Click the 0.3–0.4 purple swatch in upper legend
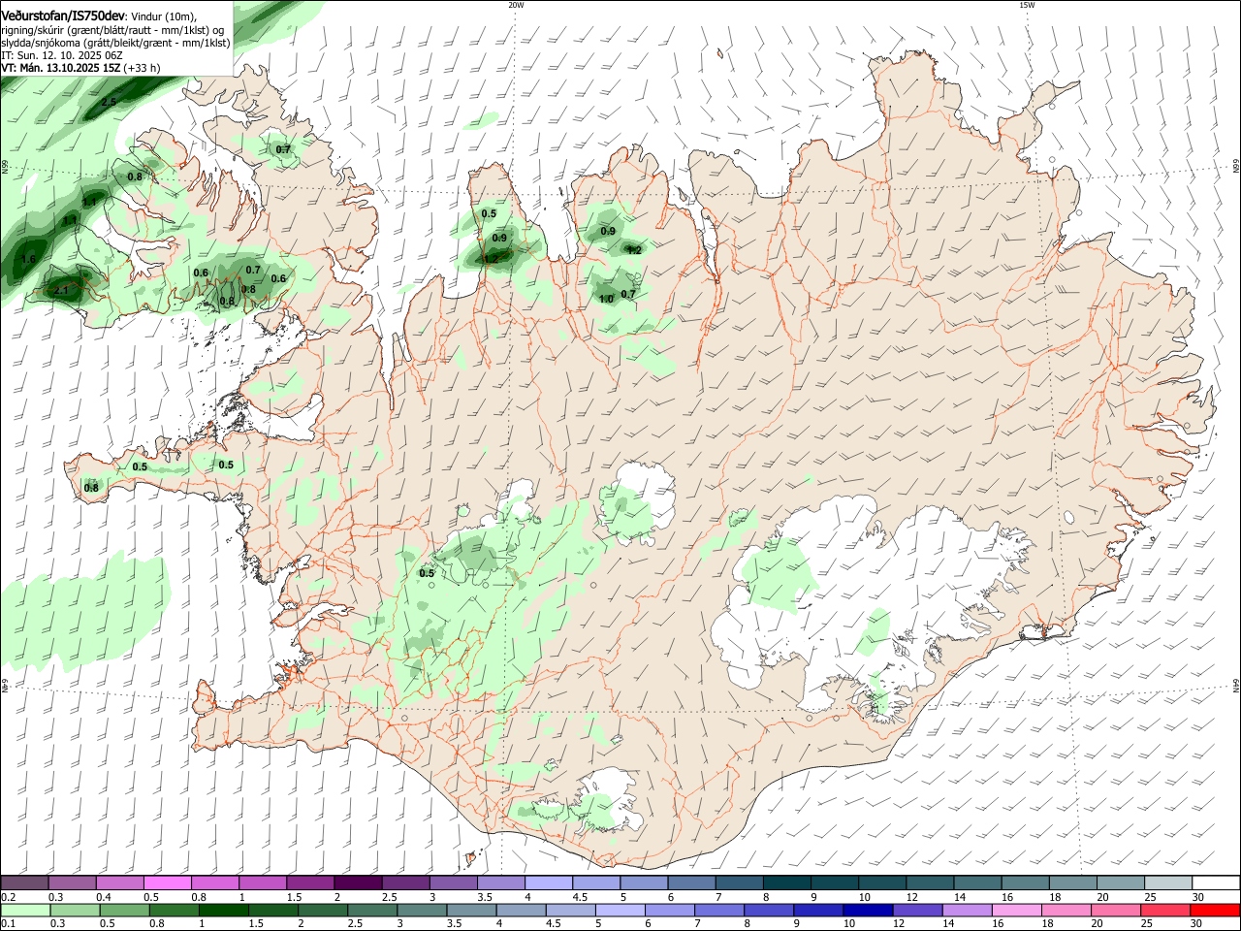Viewport: 1241px width, 931px height. point(73,883)
